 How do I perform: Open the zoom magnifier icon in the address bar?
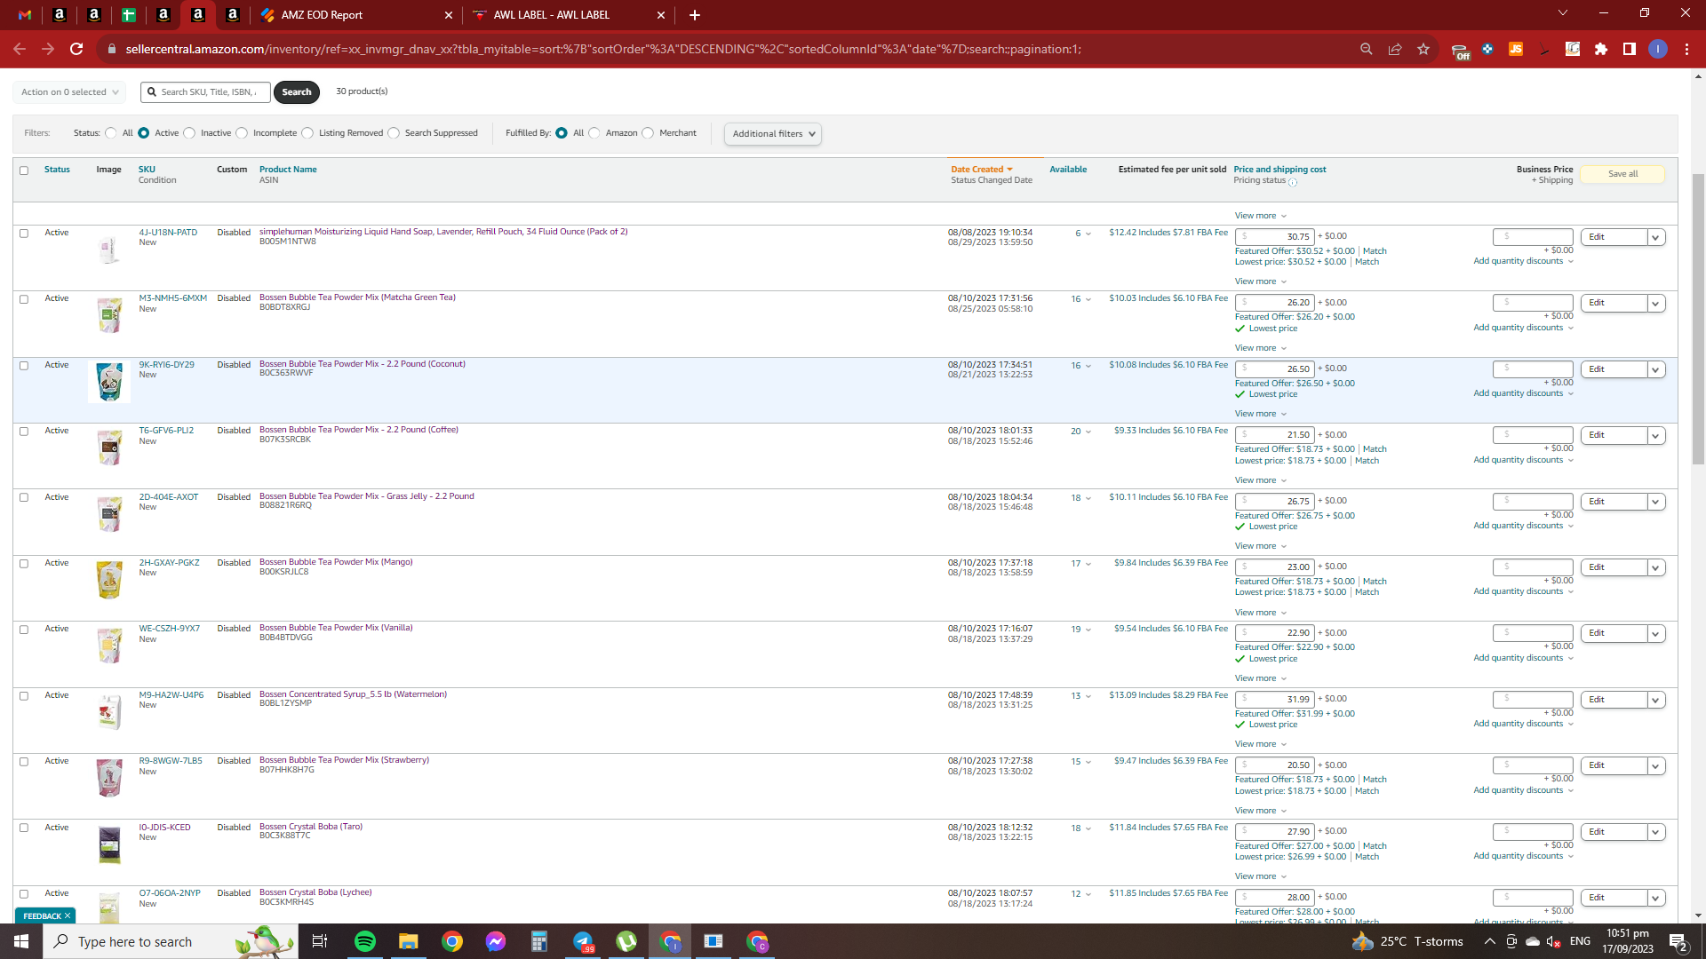(x=1367, y=49)
